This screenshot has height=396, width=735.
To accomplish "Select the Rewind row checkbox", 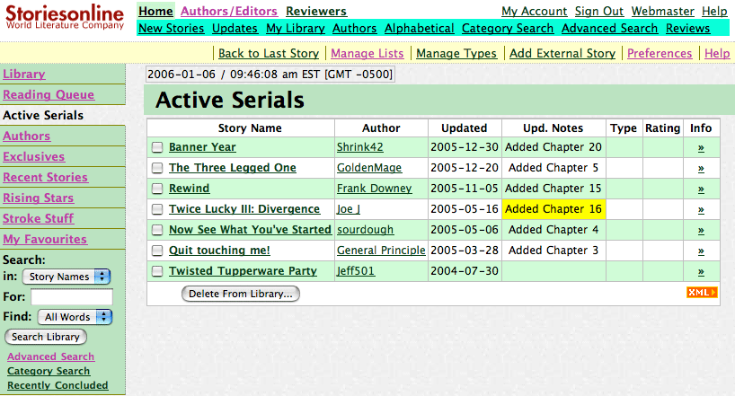I will point(157,189).
